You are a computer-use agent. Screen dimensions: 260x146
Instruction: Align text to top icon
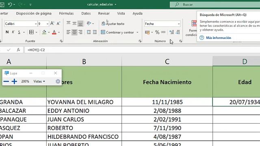pyautogui.click(x=68, y=24)
